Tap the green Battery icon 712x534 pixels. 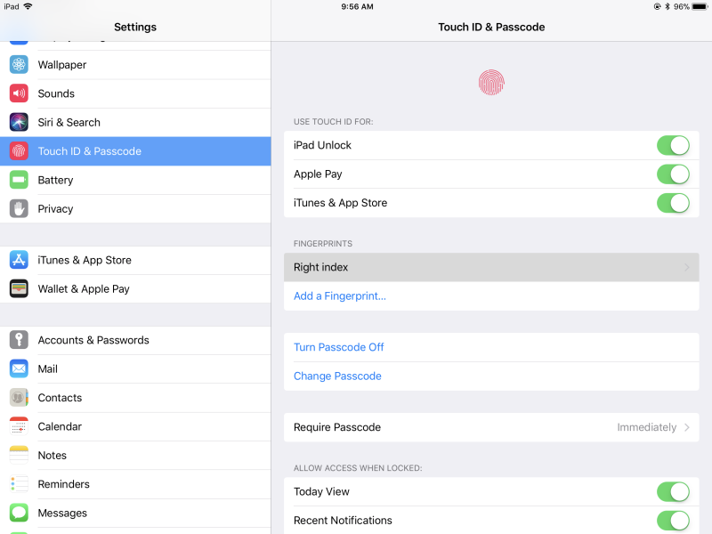[x=19, y=180]
